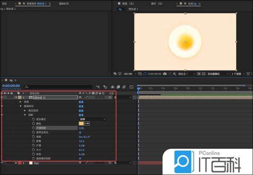Click the graph editor icon in timeline toolbar

[x=131, y=87]
